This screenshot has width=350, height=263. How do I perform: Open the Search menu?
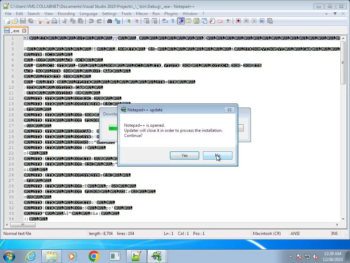click(x=33, y=14)
